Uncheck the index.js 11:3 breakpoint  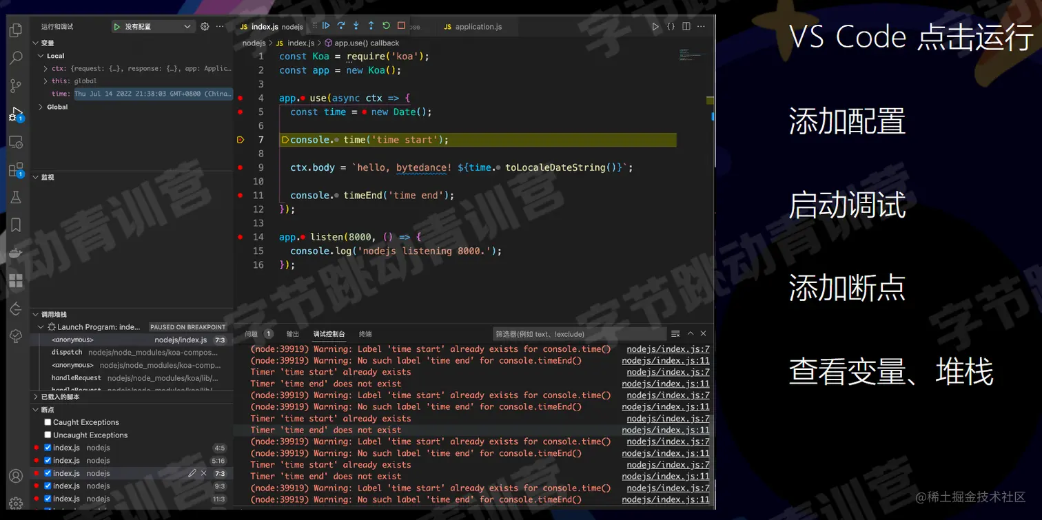pyautogui.click(x=48, y=499)
